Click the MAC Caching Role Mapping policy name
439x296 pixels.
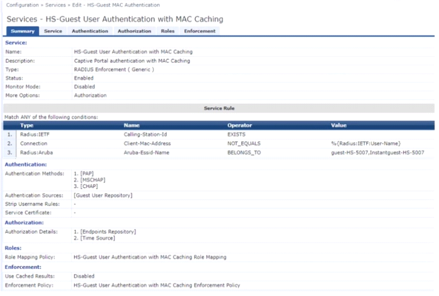150,257
